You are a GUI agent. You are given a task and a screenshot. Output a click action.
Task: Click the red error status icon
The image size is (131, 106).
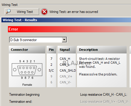tap(44, 12)
